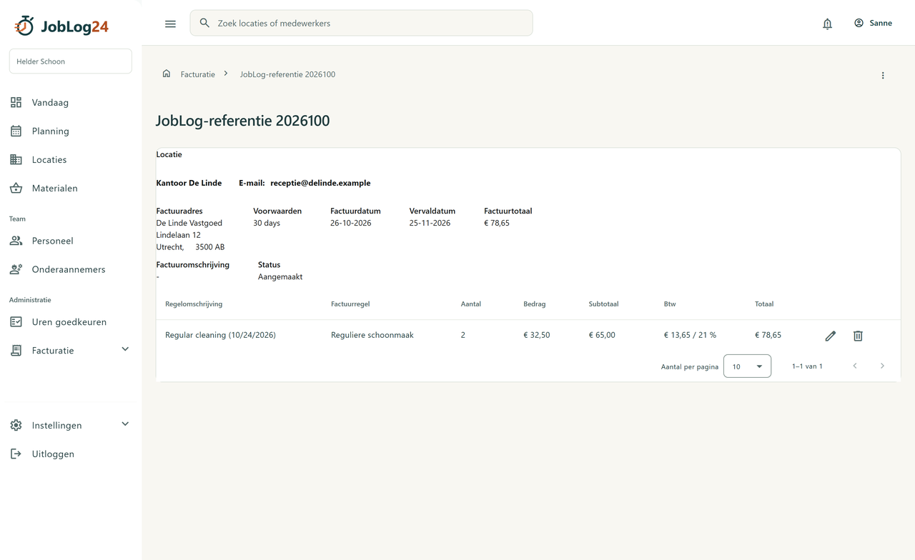Screen dimensions: 915x560
Task: Open Locaties in sidebar
Action: pos(70,159)
